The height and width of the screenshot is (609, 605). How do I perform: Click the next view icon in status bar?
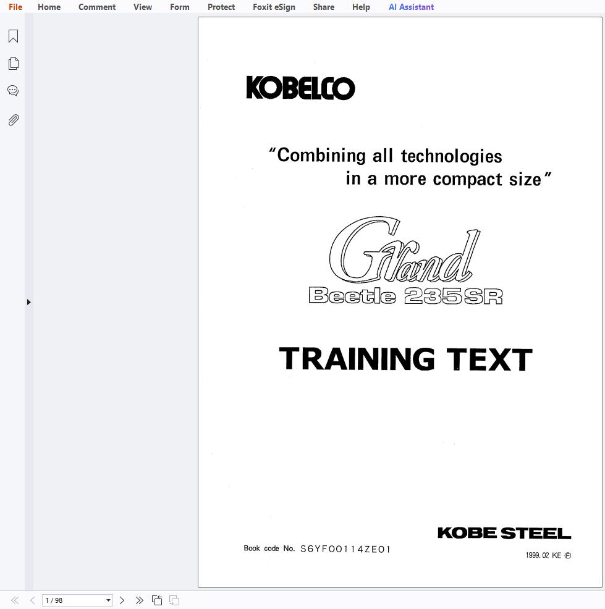[x=174, y=600]
